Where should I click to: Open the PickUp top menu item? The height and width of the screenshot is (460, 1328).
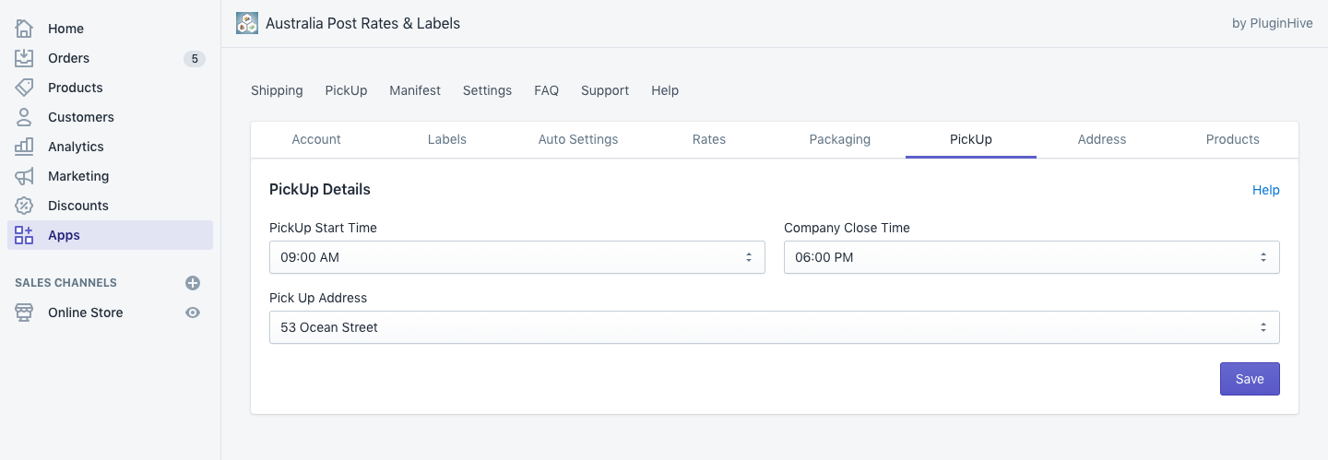click(346, 90)
